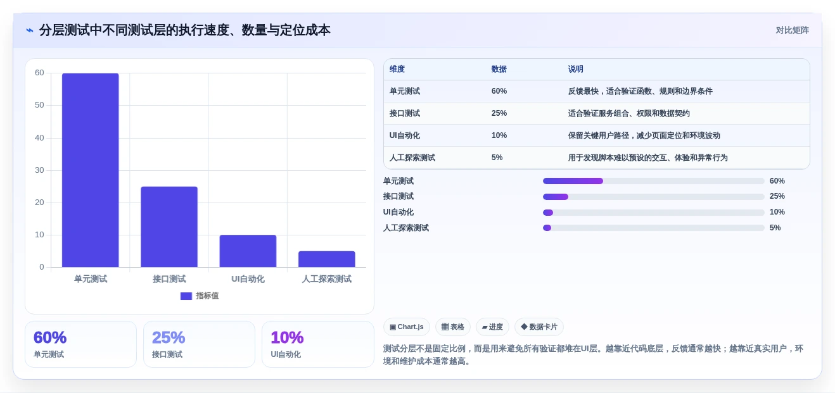Click the 对比矩阵 label in header

(x=792, y=30)
